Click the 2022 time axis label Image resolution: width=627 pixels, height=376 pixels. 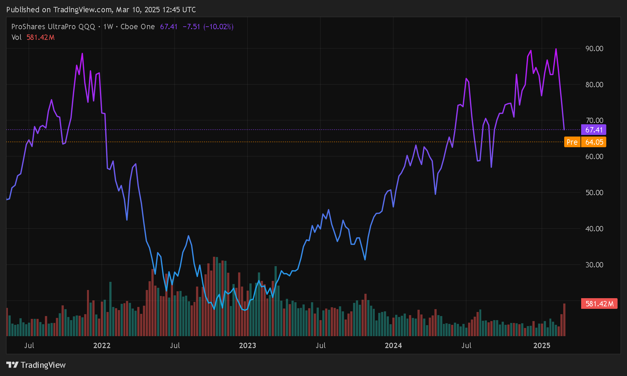pos(102,346)
